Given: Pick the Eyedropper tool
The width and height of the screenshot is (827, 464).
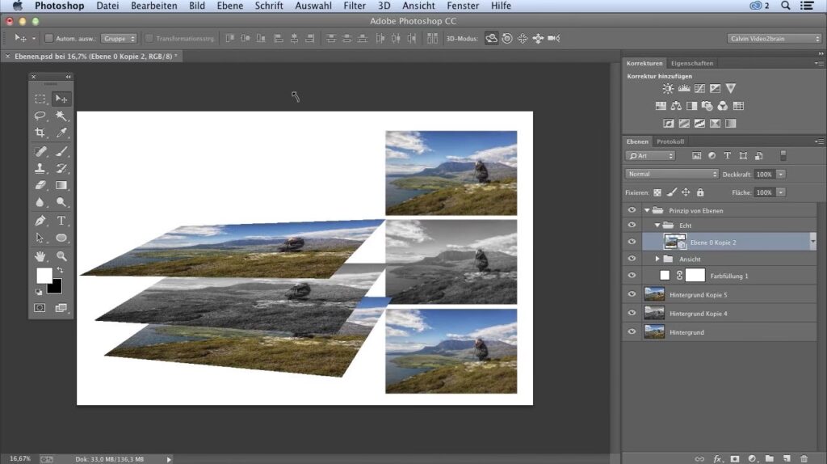Looking at the screenshot, I should (x=61, y=133).
